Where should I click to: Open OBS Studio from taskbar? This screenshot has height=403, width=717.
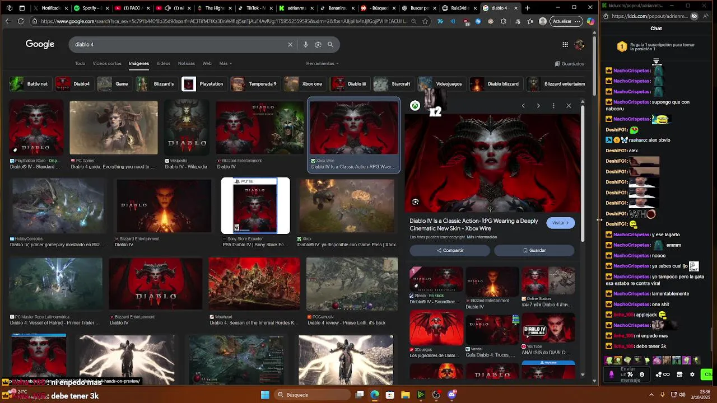436,395
